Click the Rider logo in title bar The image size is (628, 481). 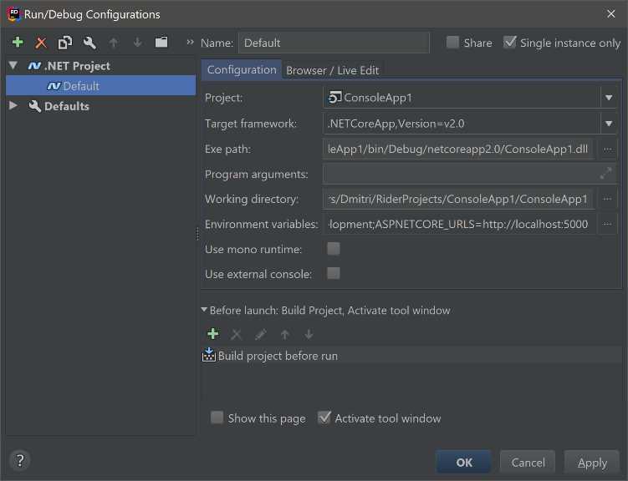click(13, 14)
